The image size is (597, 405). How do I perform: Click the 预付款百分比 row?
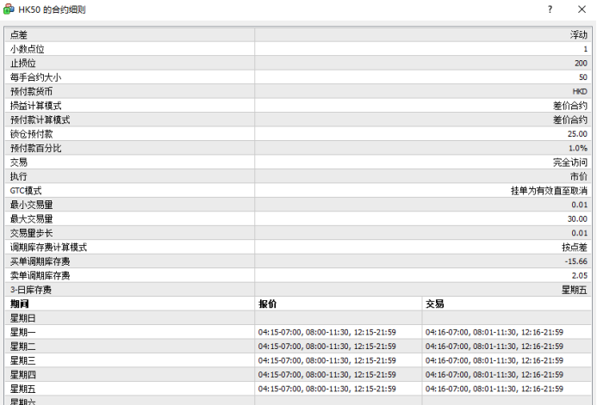pos(129,148)
